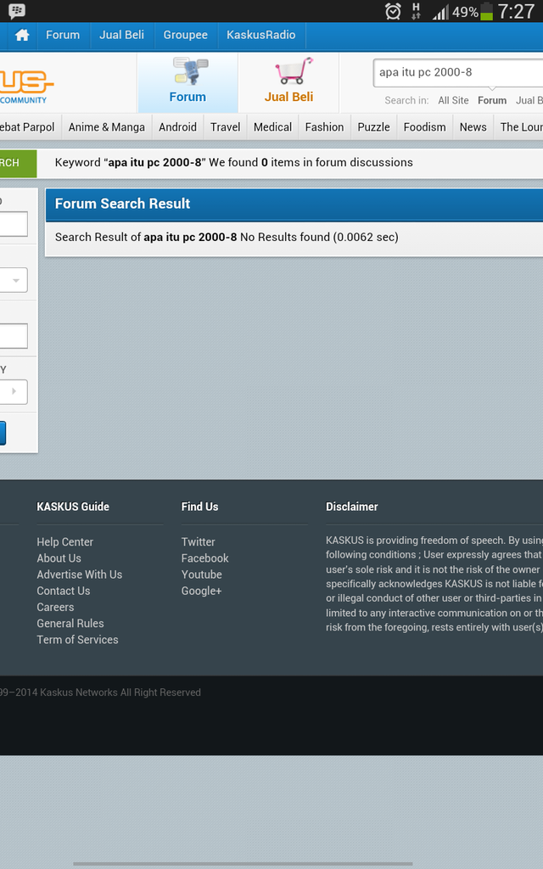The height and width of the screenshot is (869, 543).
Task: Click the first text field in the search sidebar
Action: point(14,224)
